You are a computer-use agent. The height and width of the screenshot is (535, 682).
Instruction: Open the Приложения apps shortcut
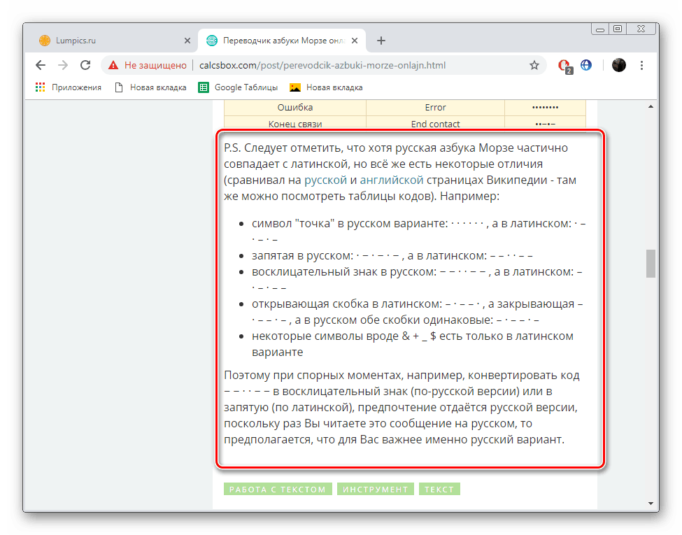(x=68, y=87)
